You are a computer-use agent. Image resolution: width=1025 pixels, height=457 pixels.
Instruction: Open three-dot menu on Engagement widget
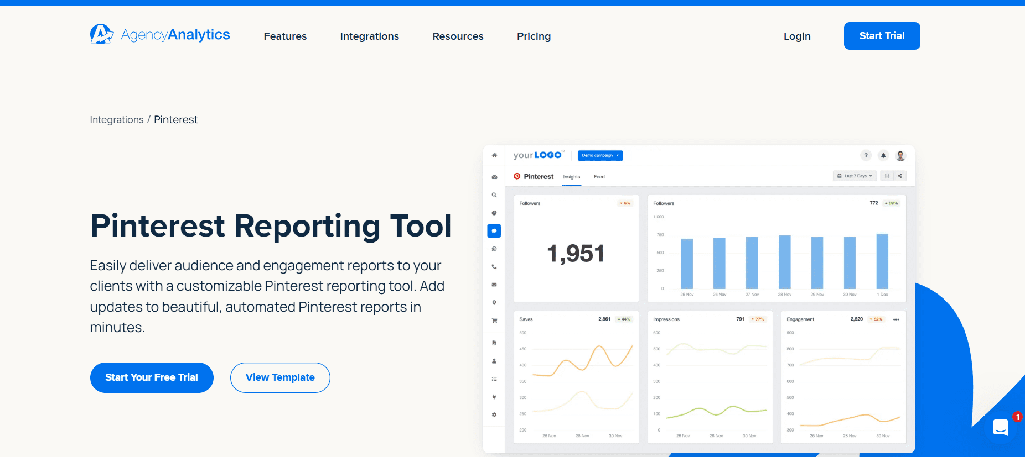tap(896, 319)
